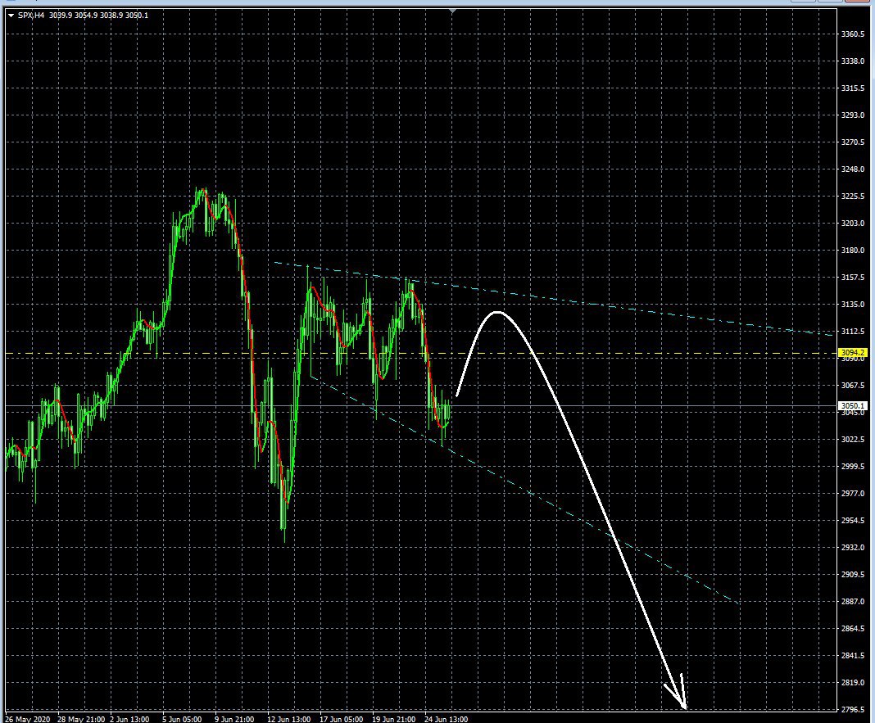Click the 3270.5 price scale label
Viewport: 875px width, 723px height.
[853, 142]
